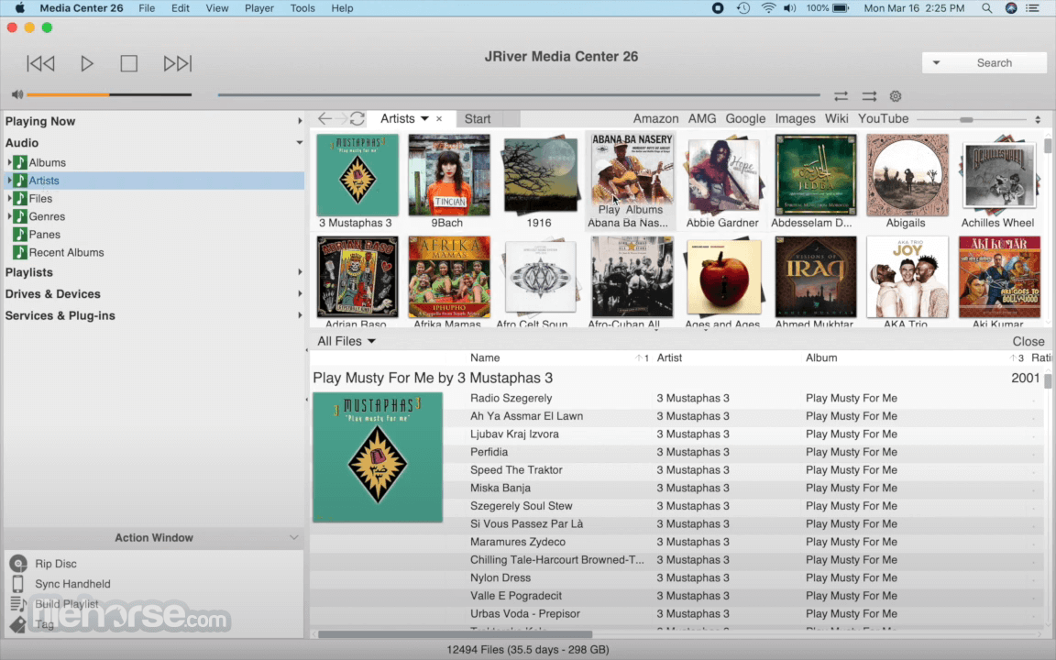Switch to the Start tab
Screen dimensions: 1056x660
478,118
